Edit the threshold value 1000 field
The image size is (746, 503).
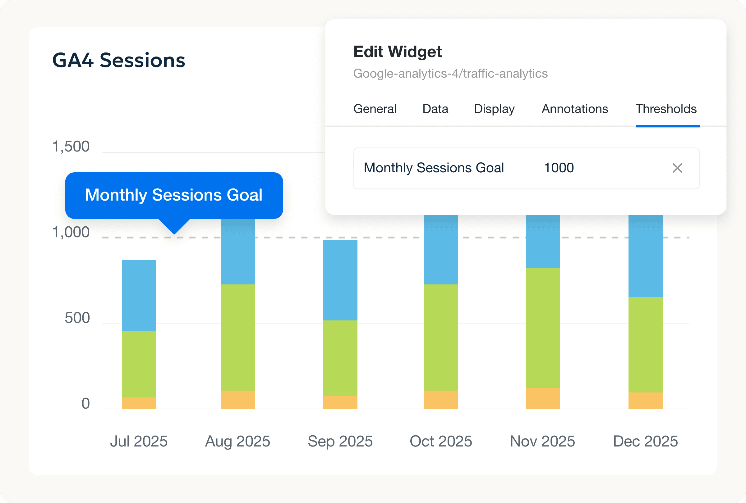coord(559,168)
